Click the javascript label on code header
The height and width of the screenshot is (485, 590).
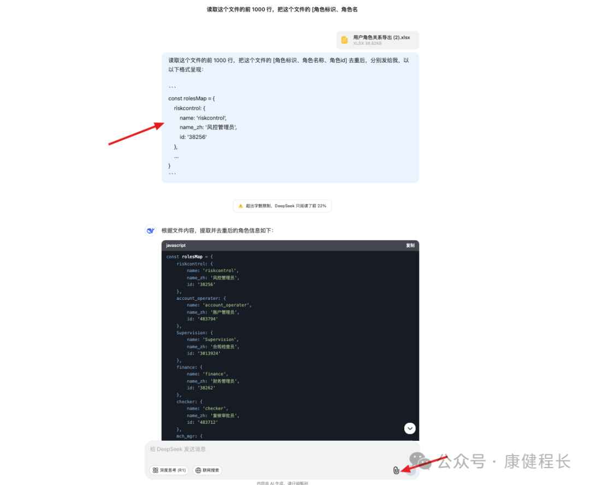(x=176, y=245)
